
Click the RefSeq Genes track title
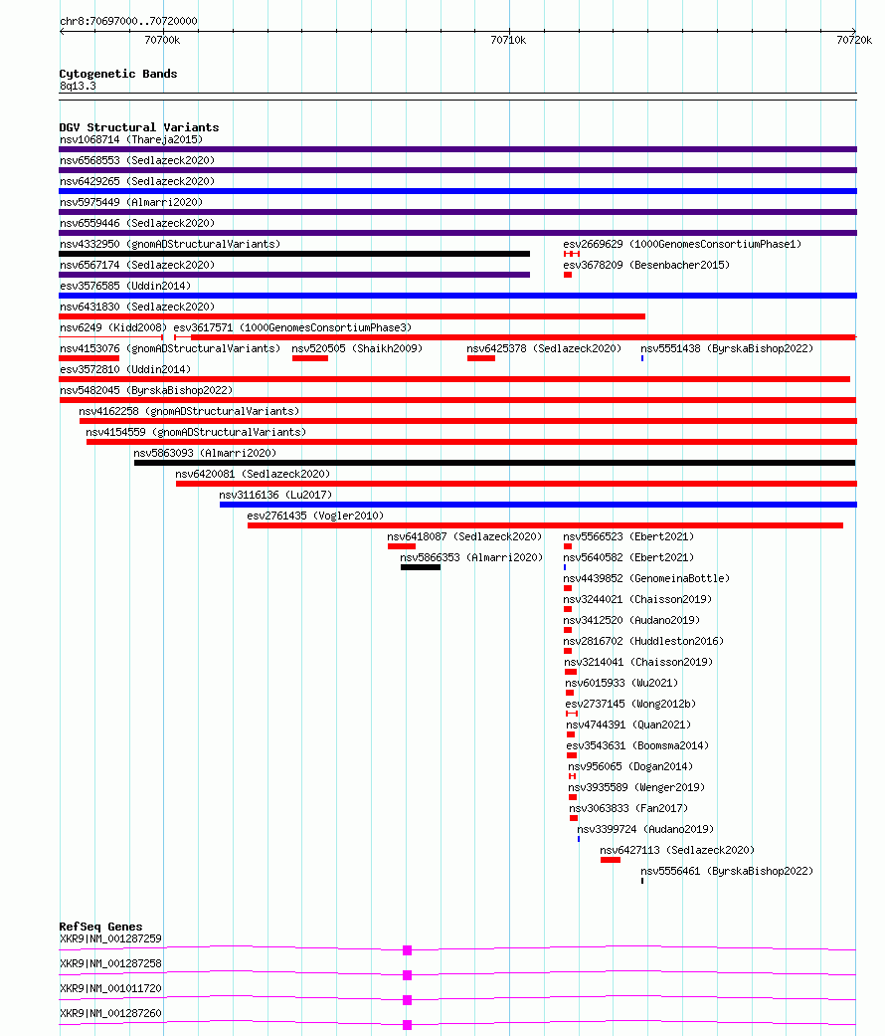click(101, 927)
